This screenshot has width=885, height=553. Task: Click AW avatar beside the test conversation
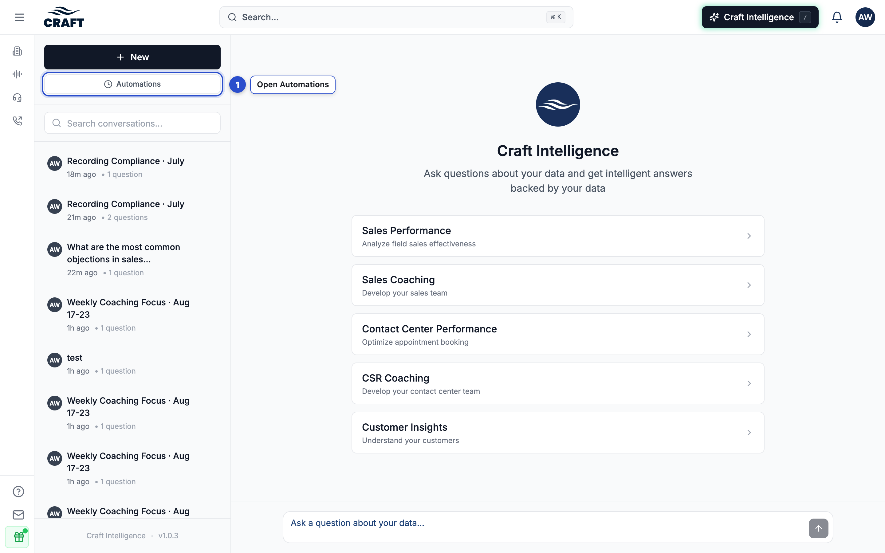[x=54, y=360]
